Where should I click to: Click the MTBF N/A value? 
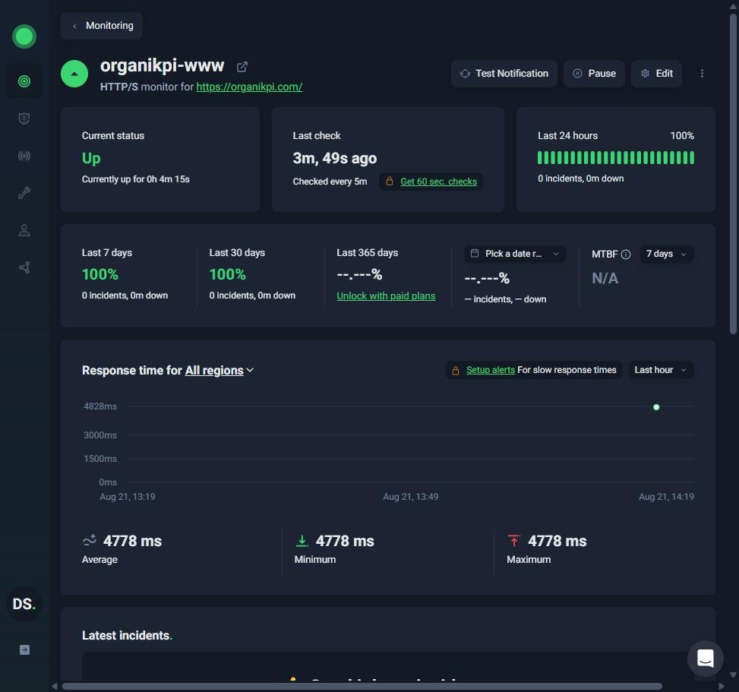[605, 278]
